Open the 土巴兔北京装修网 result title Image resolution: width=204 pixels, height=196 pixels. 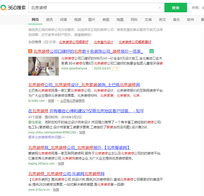pyautogui.click(x=85, y=85)
